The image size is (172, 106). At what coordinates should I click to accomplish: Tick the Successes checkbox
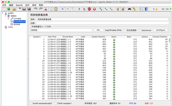tap(140, 30)
